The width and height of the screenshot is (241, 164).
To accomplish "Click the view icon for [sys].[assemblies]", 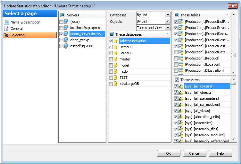I will tap(181, 123).
